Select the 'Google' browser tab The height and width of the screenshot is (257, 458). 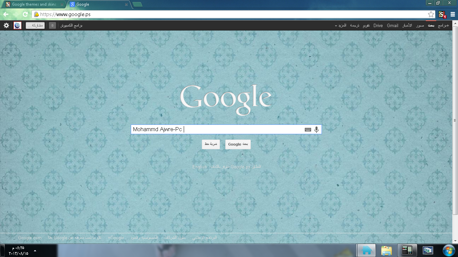click(99, 4)
